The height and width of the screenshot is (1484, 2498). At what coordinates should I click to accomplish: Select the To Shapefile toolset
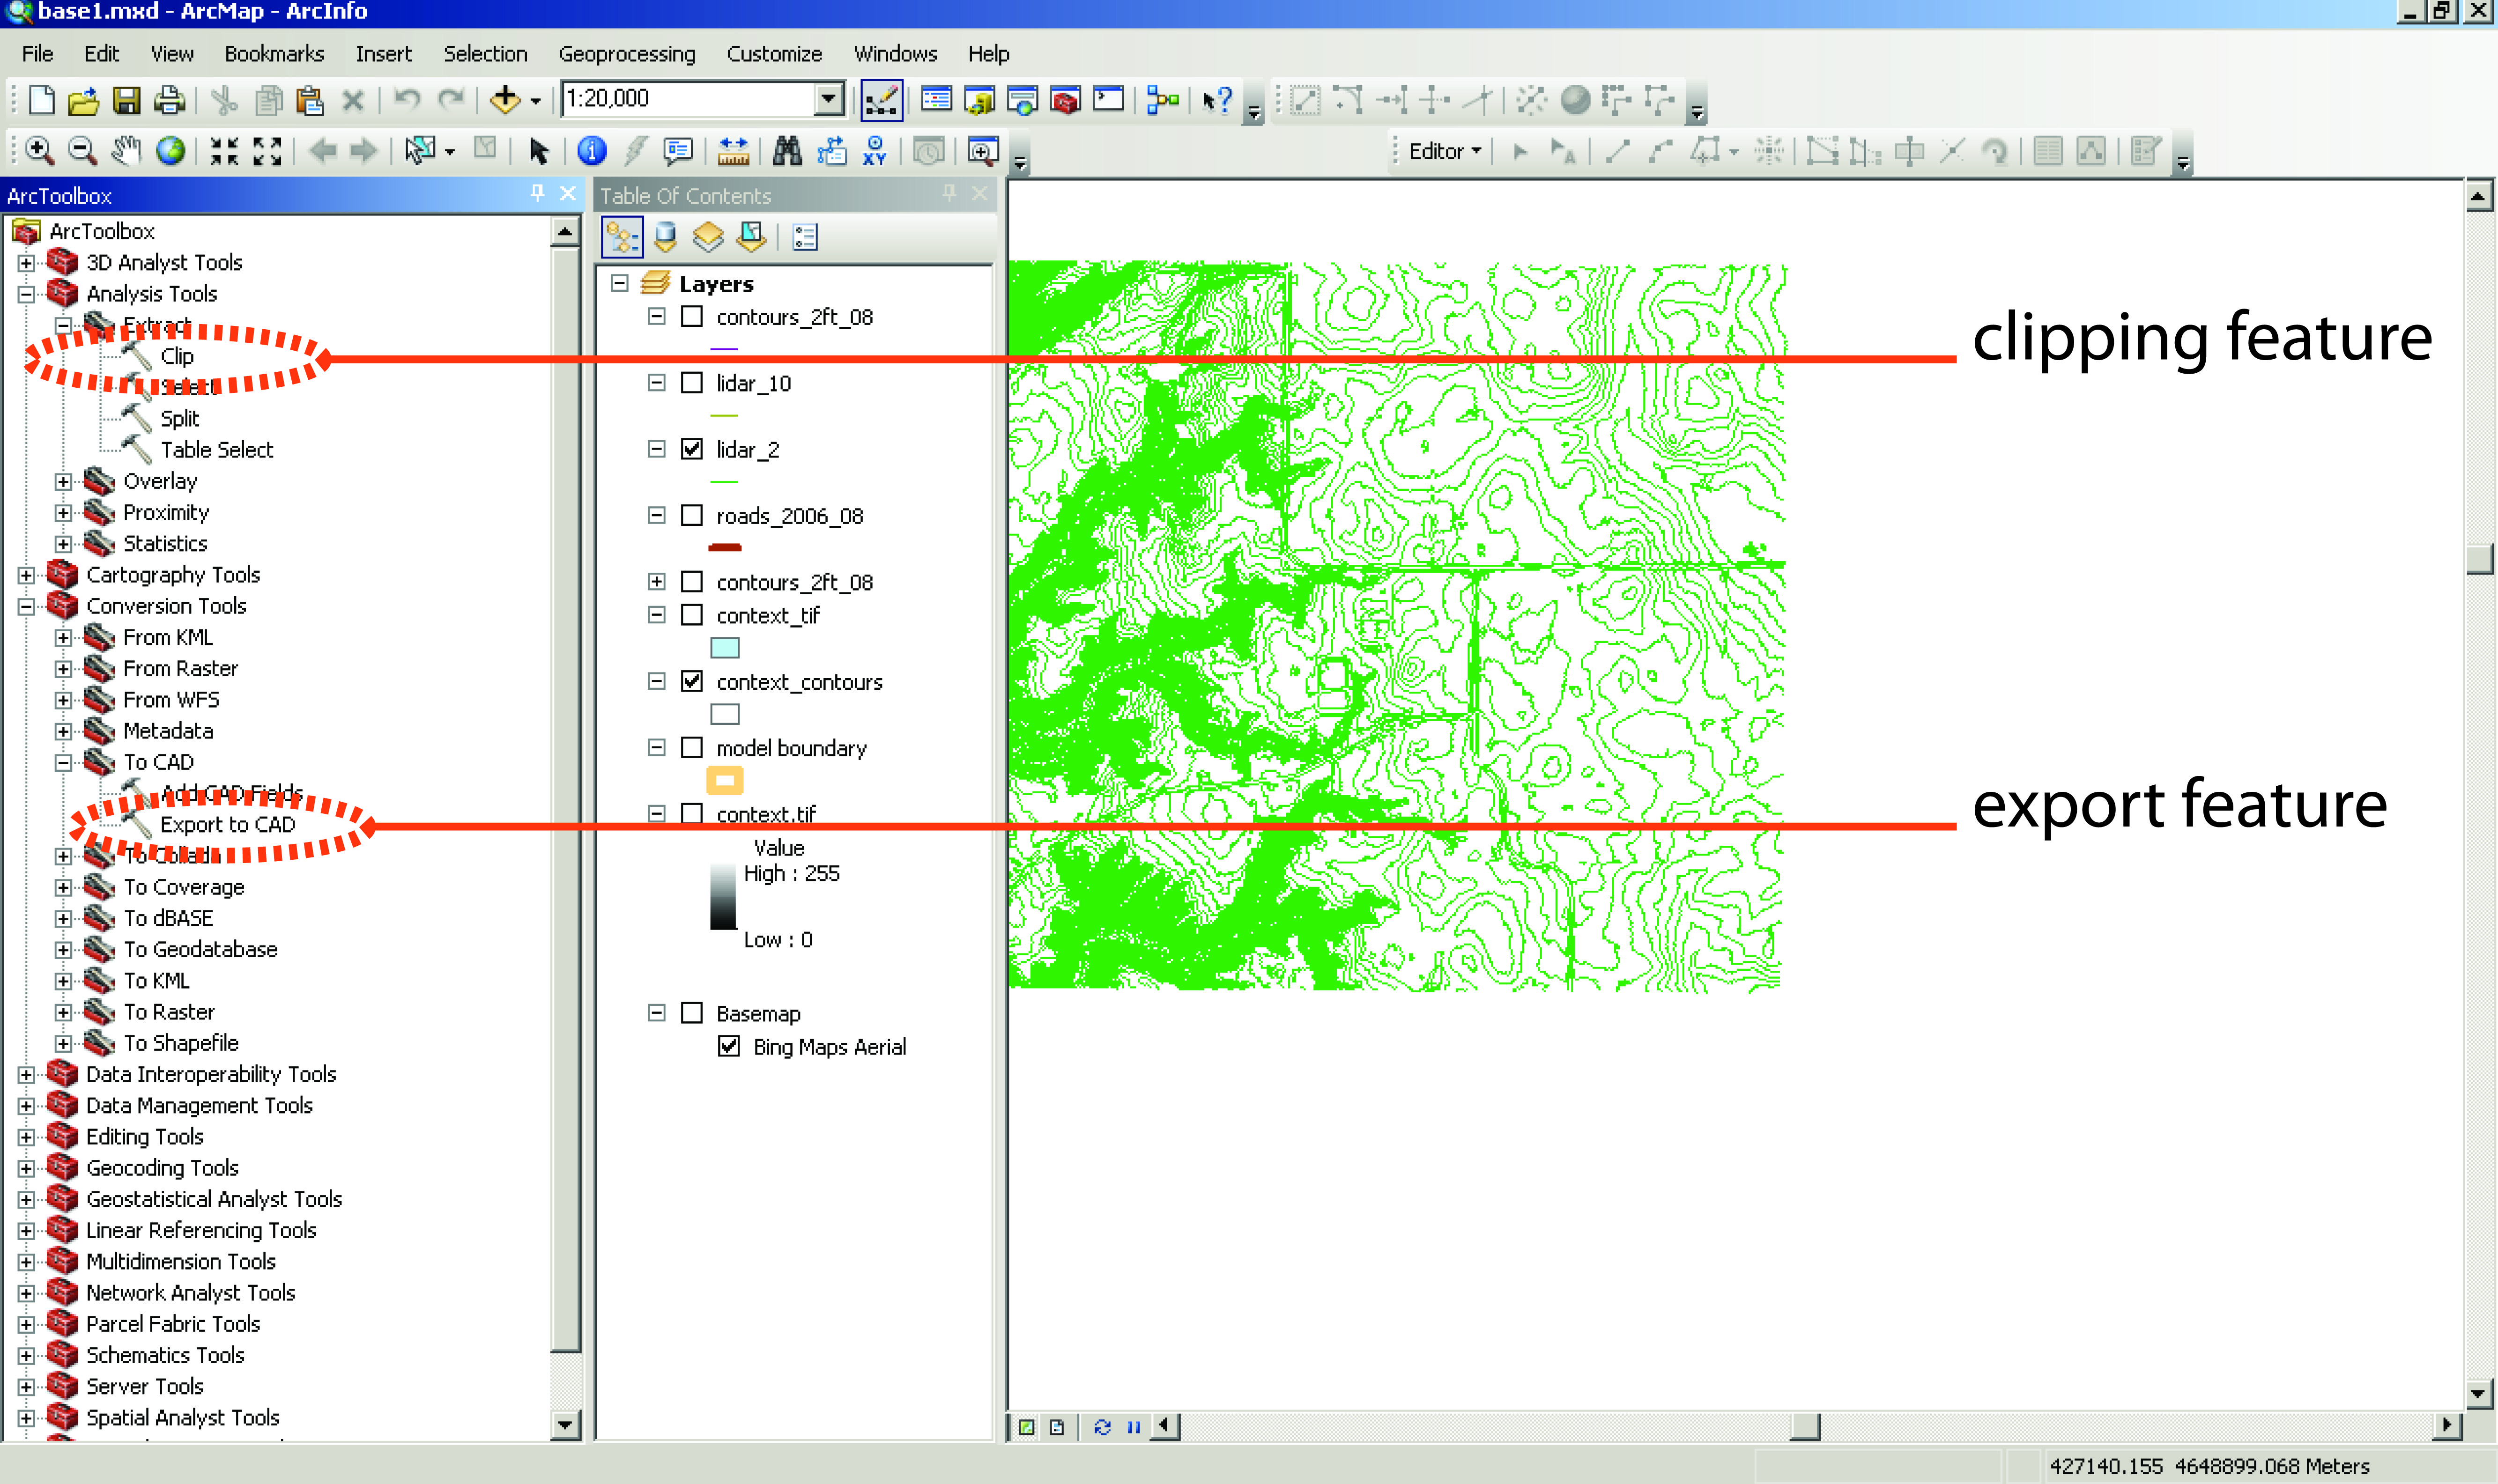click(x=181, y=1043)
